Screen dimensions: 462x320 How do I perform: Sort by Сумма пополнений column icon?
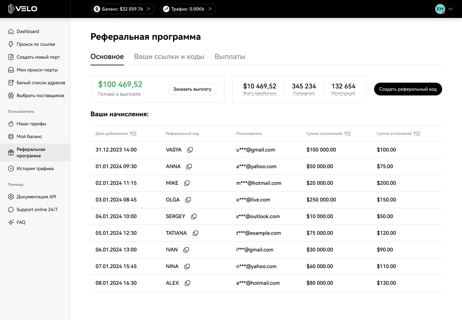[x=348, y=134]
